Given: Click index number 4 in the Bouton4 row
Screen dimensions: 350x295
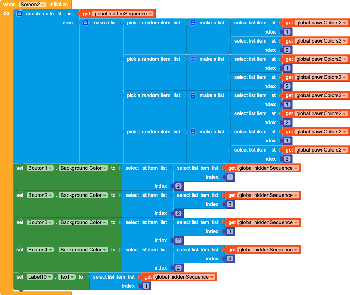Looking at the screenshot, I should tap(230, 259).
